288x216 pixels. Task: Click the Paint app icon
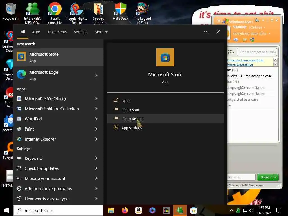click(x=19, y=129)
